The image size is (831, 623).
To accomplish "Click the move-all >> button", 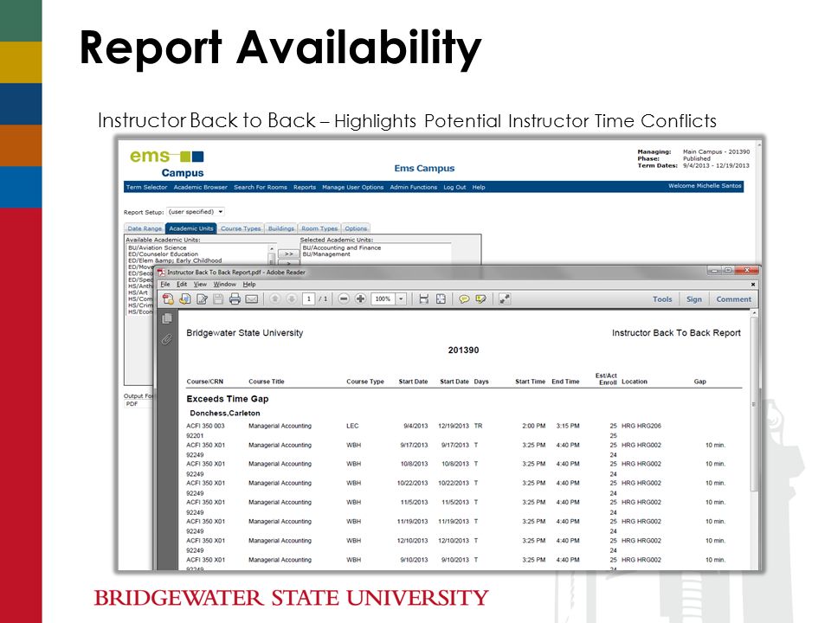I will (288, 254).
